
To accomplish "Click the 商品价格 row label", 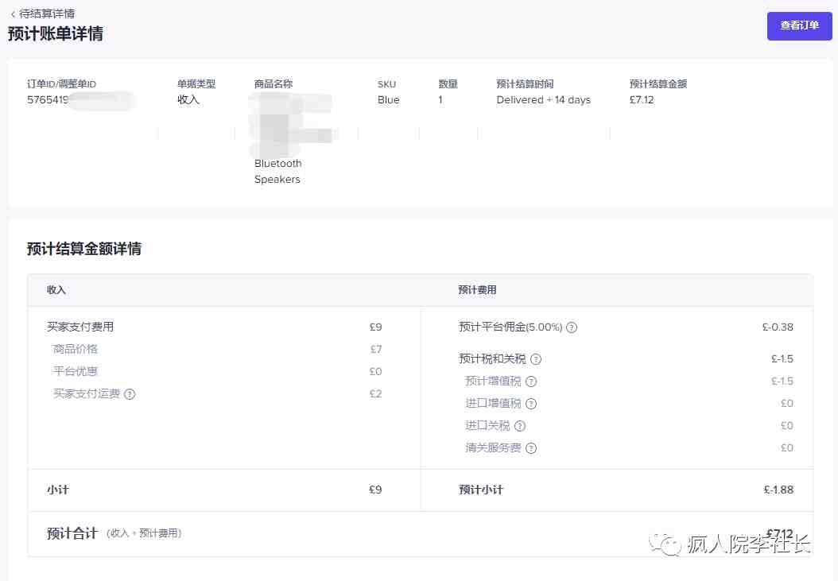I will pyautogui.click(x=76, y=349).
